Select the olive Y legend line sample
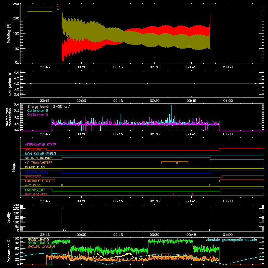268x268 pixels. (x=40, y=11)
